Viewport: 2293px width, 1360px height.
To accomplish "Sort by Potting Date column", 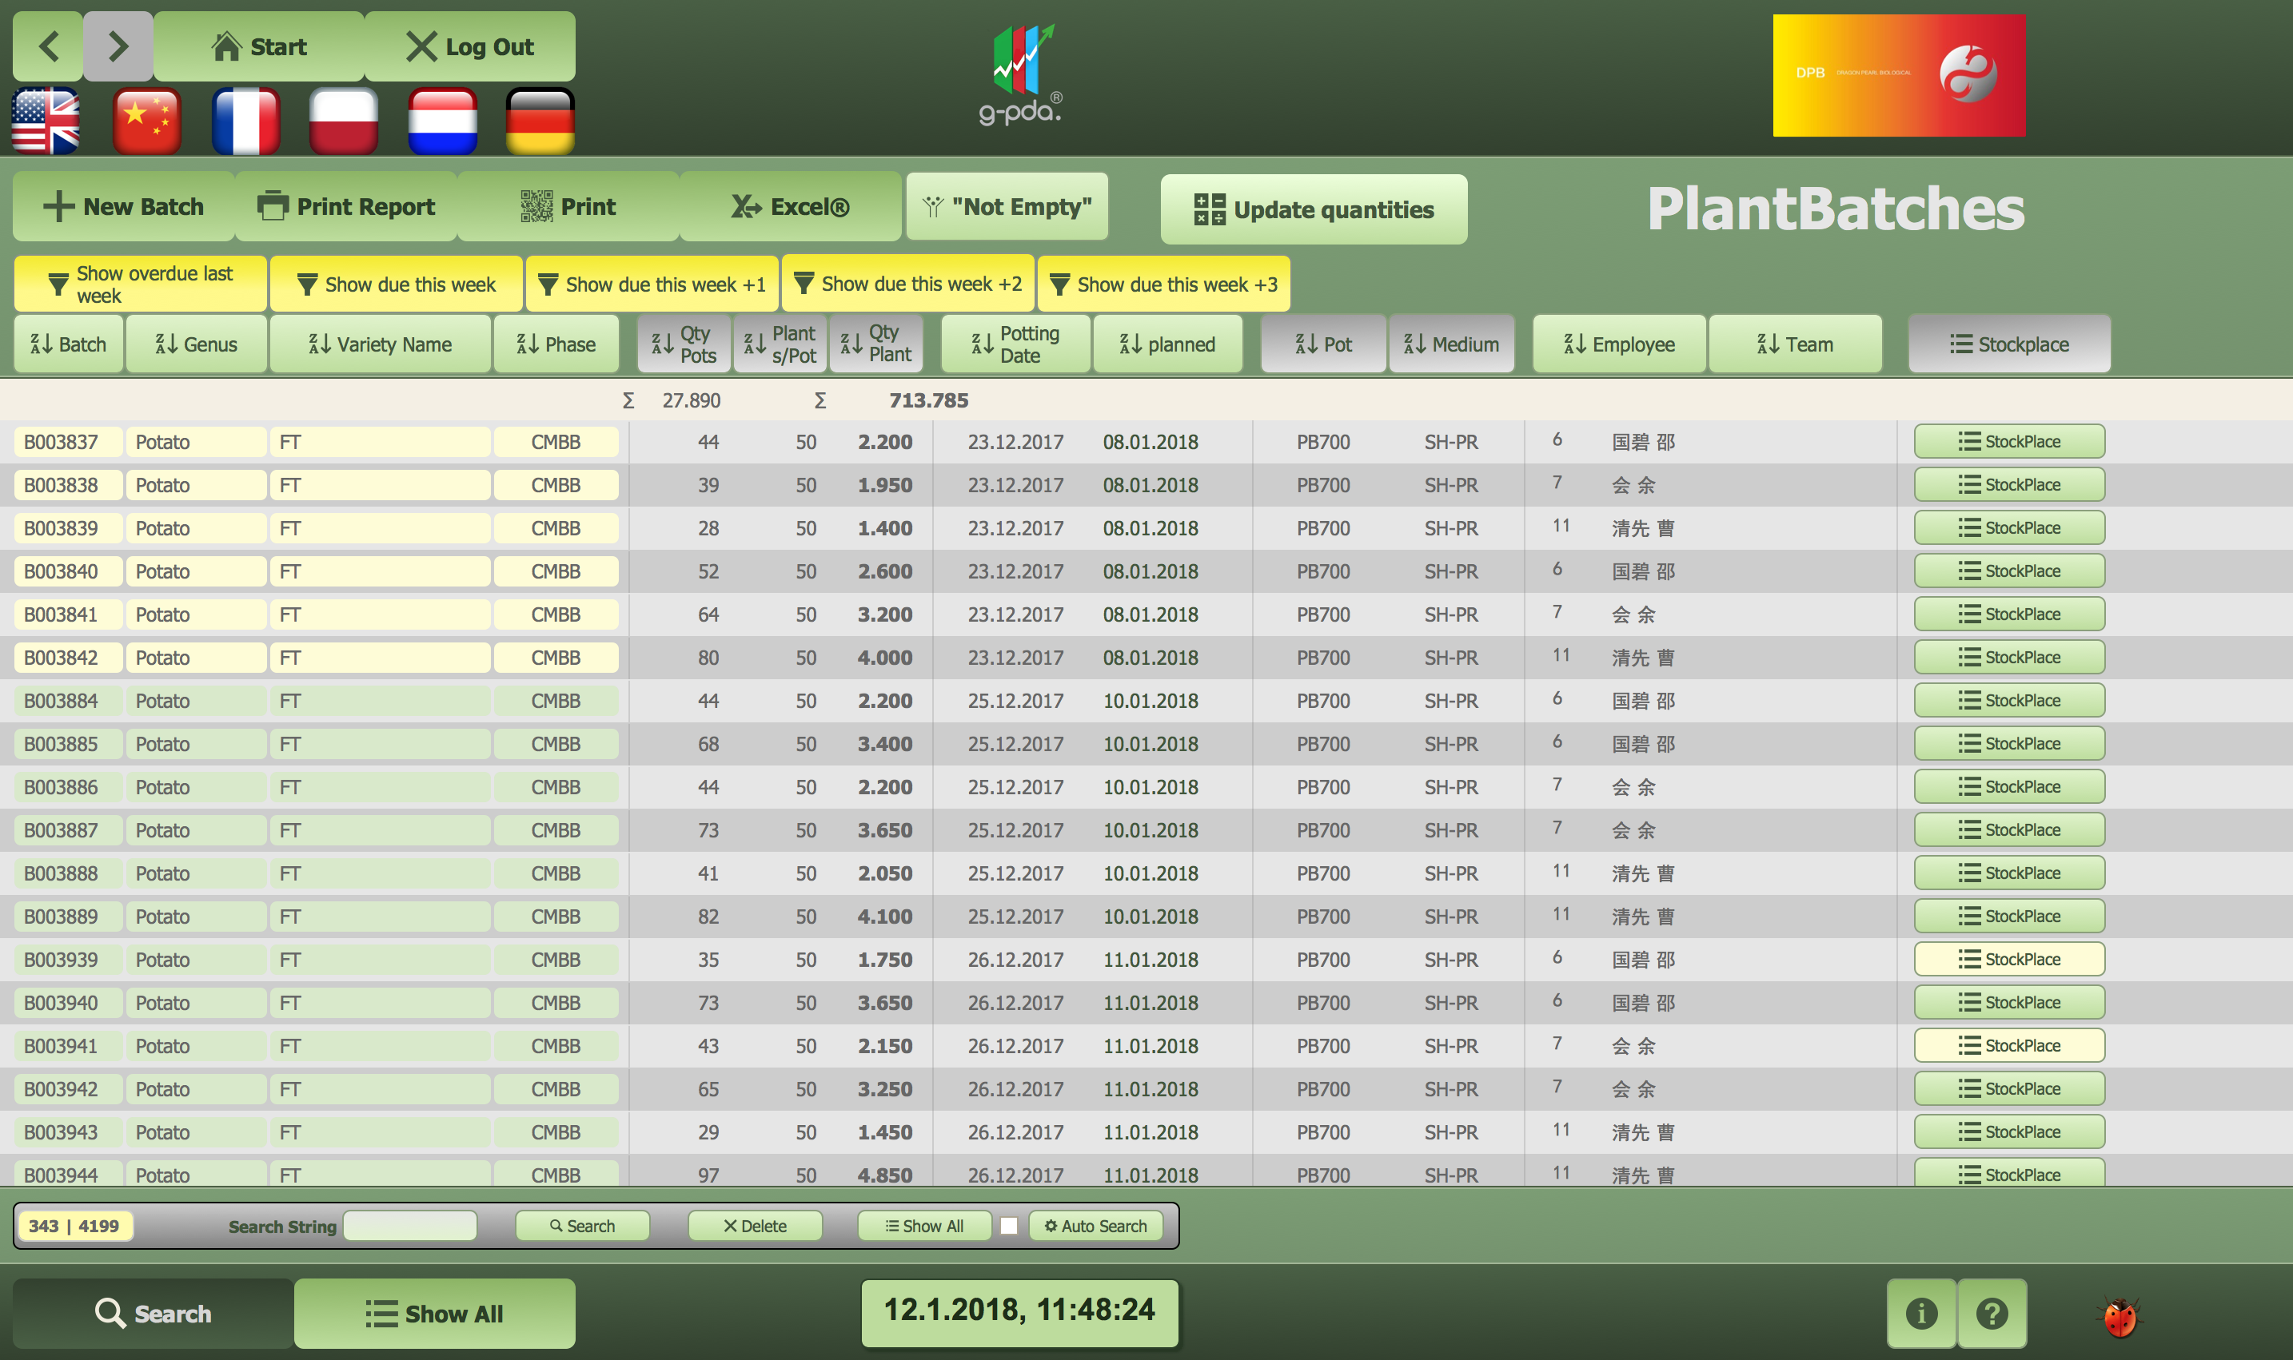I will point(1015,344).
